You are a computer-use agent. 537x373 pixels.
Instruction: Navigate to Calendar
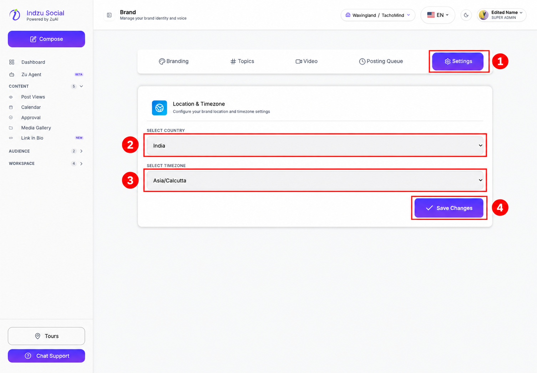click(31, 107)
